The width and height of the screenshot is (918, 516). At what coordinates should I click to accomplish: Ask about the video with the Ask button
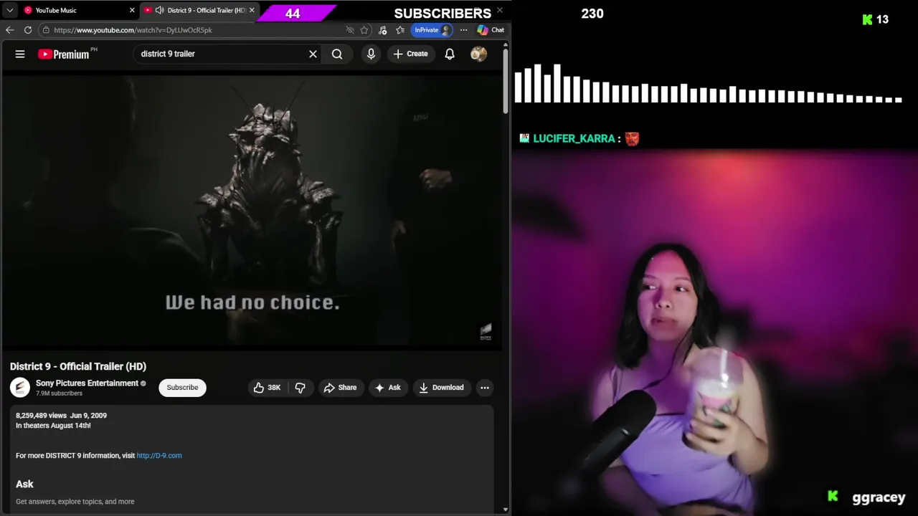pos(387,388)
